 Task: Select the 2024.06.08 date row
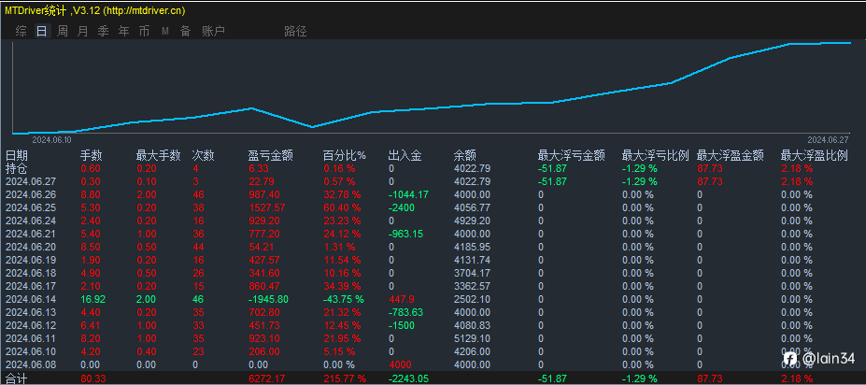tap(29, 364)
